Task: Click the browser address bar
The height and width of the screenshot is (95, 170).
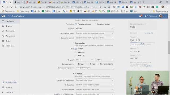Action: pyautogui.click(x=59, y=7)
